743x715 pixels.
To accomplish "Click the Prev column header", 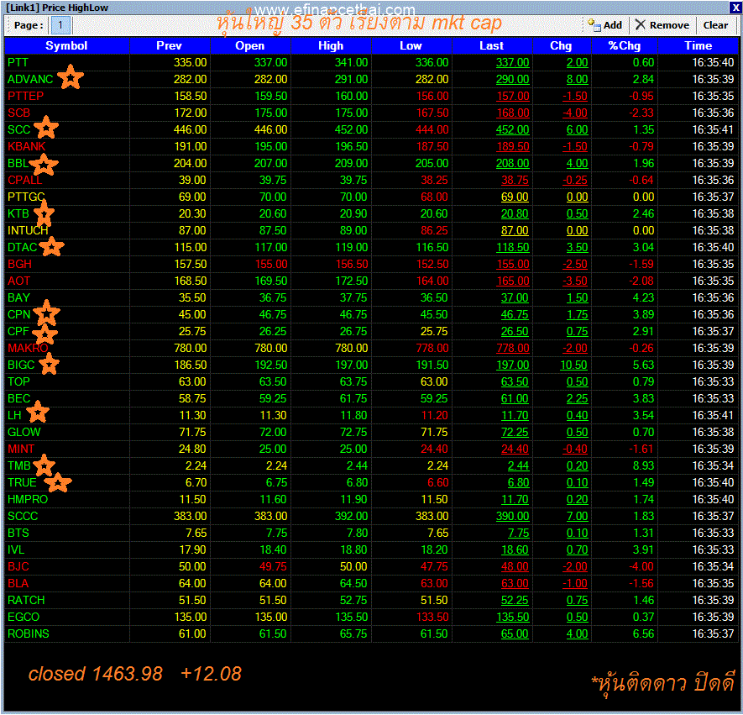I will (170, 45).
